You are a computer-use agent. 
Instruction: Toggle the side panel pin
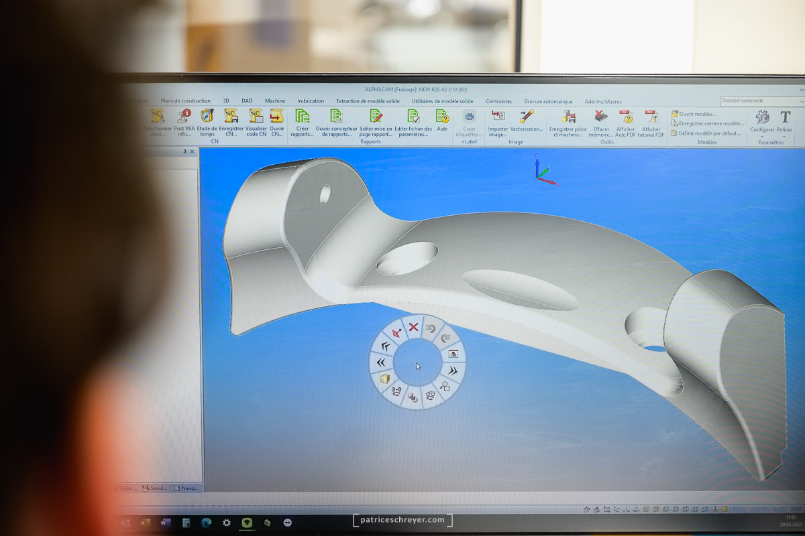[185, 151]
